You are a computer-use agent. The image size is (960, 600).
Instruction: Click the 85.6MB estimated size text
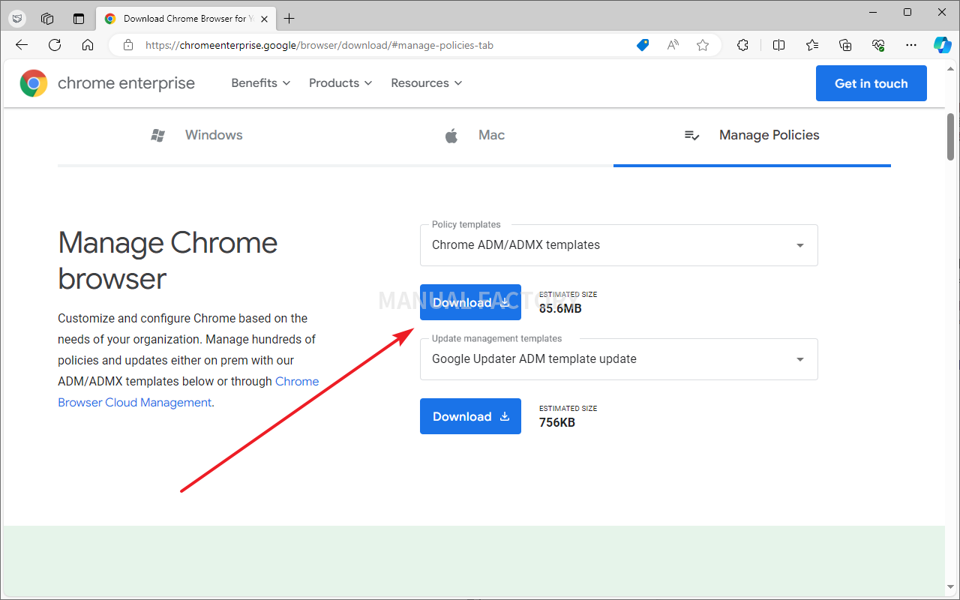pyautogui.click(x=560, y=308)
